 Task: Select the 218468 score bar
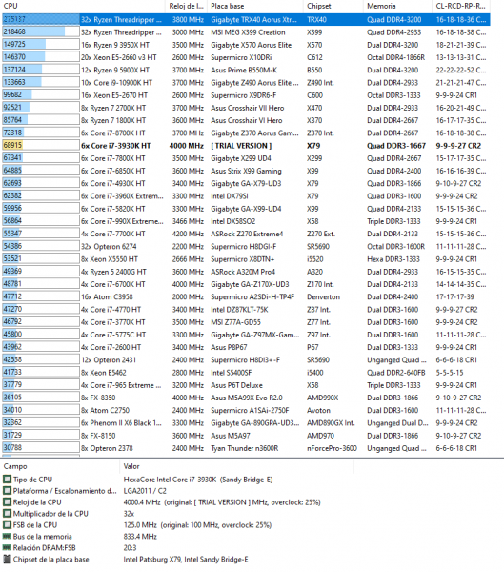[41, 32]
